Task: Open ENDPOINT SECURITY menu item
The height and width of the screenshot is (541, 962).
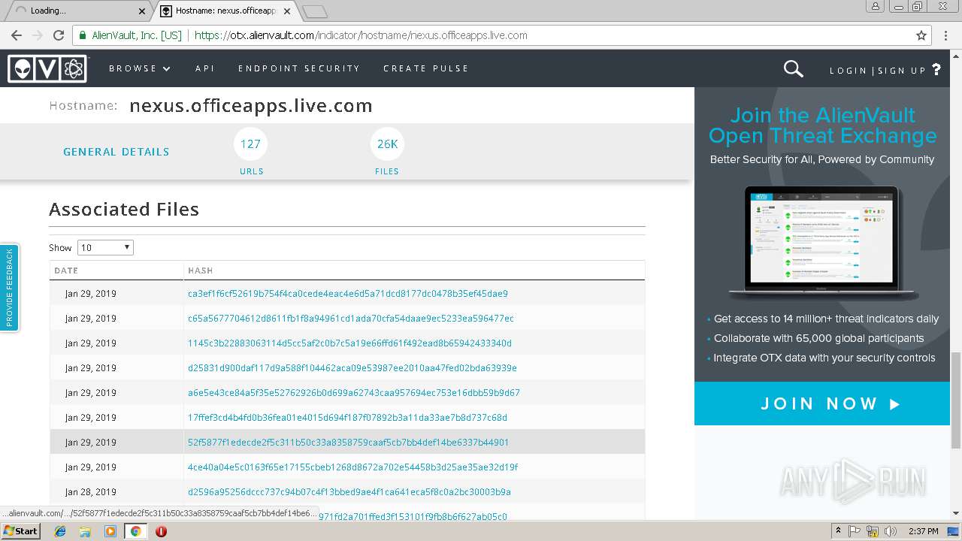Action: [299, 68]
